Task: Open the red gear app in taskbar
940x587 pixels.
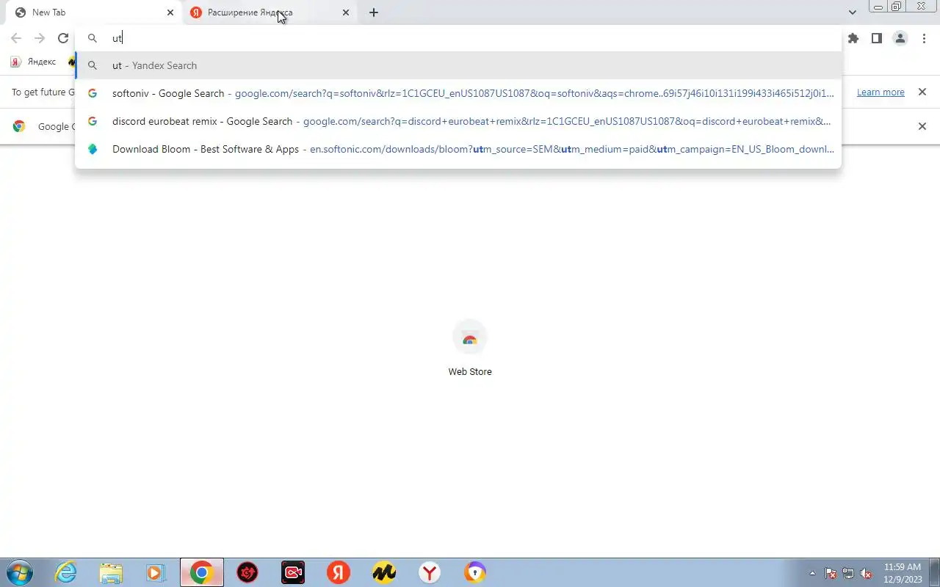Action: tap(247, 572)
